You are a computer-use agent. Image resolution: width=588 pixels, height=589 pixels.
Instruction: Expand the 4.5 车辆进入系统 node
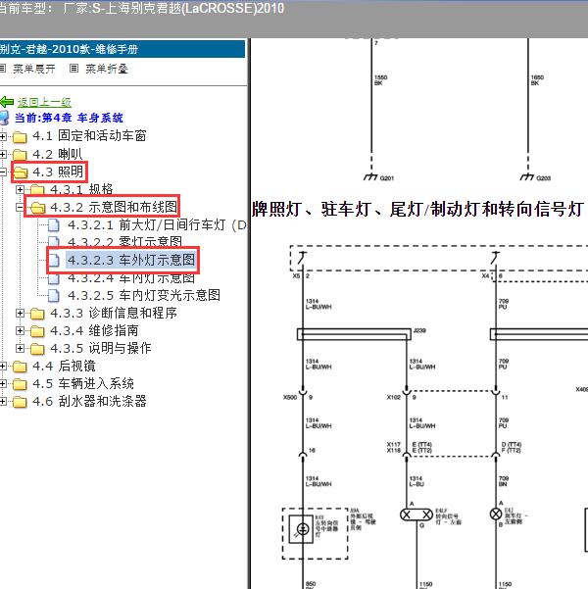[x=3, y=383]
